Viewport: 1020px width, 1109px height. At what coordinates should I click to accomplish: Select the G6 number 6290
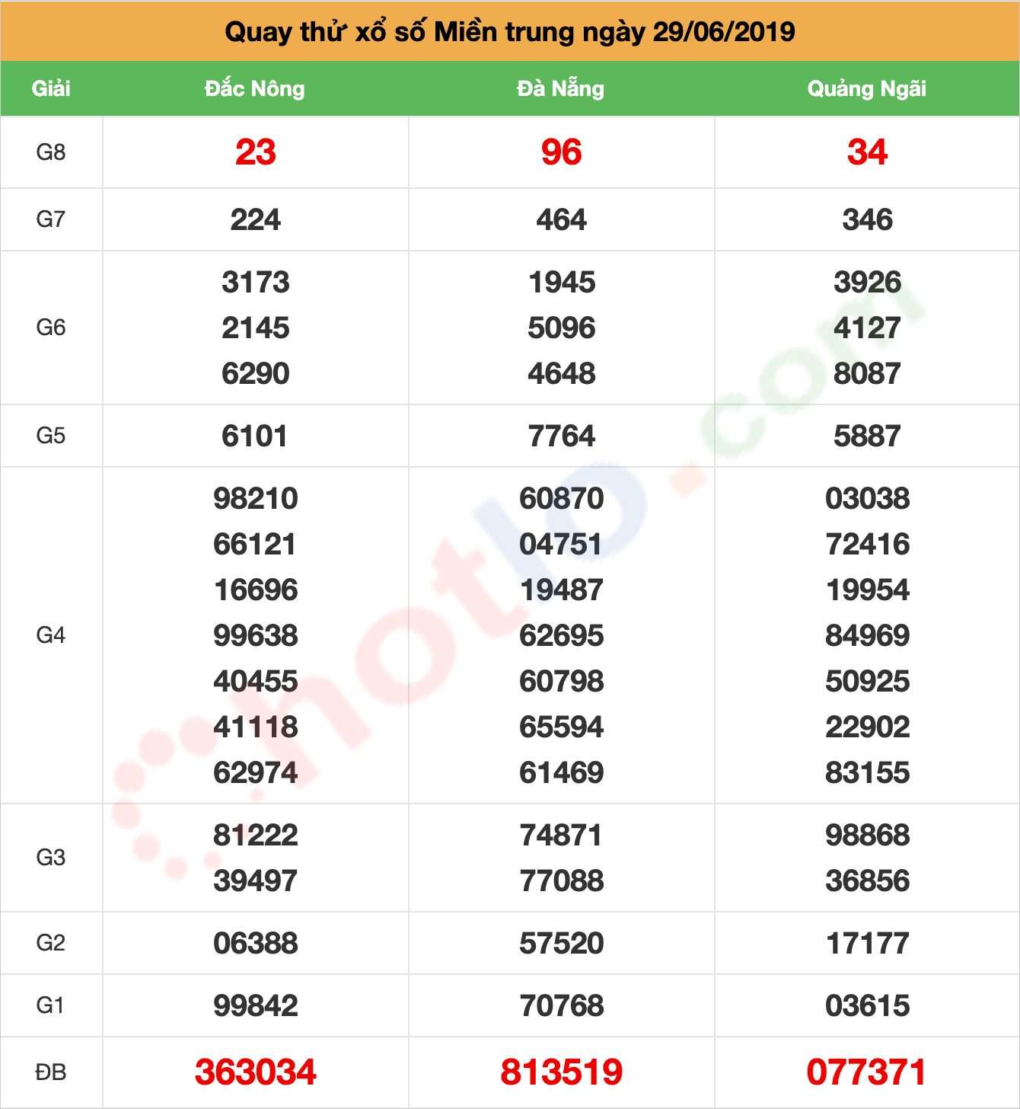[256, 374]
